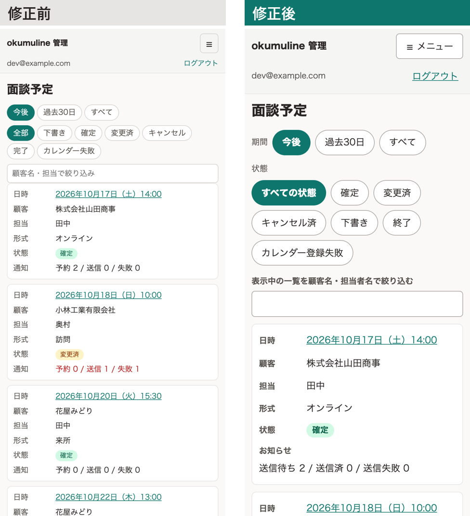Click 送信待ち 2 / 送信済 0 / 送信失敗 0 text
470x516 pixels.
coord(334,468)
